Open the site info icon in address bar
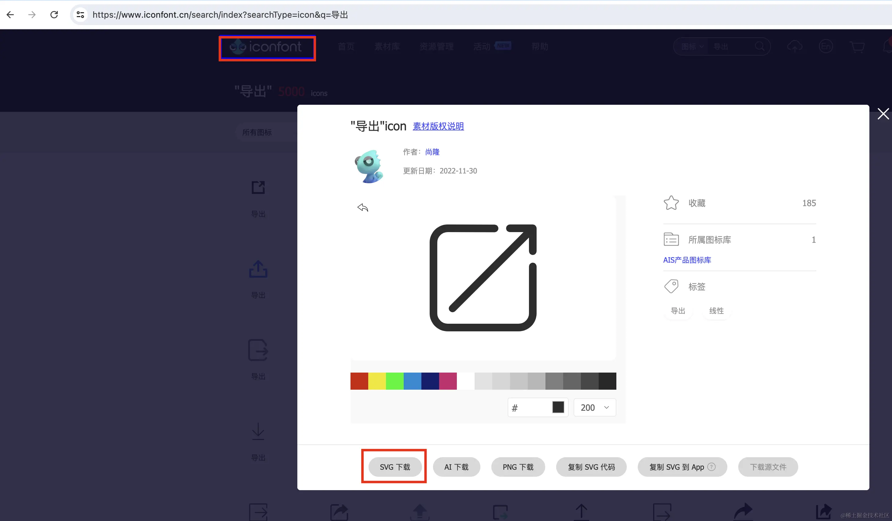Viewport: 892px width, 521px height. click(80, 15)
